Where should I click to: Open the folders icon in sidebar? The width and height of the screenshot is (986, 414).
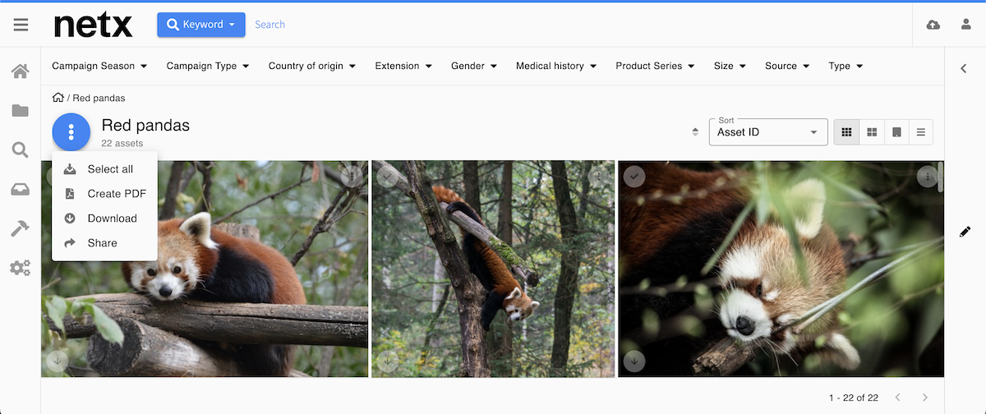(21, 110)
